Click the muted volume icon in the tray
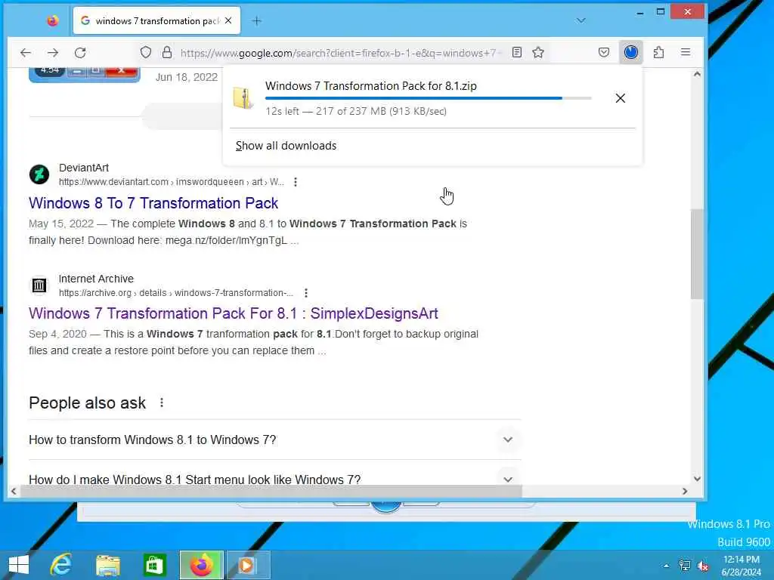This screenshot has height=580, width=774. click(x=703, y=566)
